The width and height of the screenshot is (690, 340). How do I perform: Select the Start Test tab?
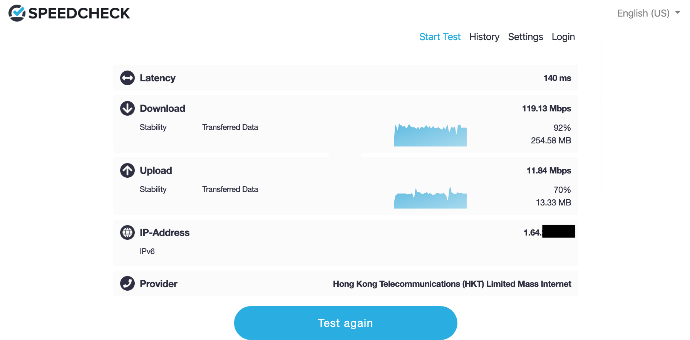coord(440,37)
